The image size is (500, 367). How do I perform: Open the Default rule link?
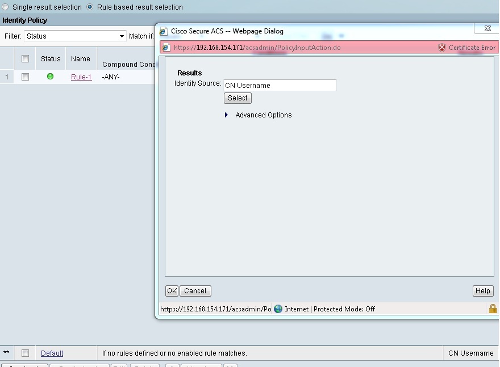tap(52, 353)
